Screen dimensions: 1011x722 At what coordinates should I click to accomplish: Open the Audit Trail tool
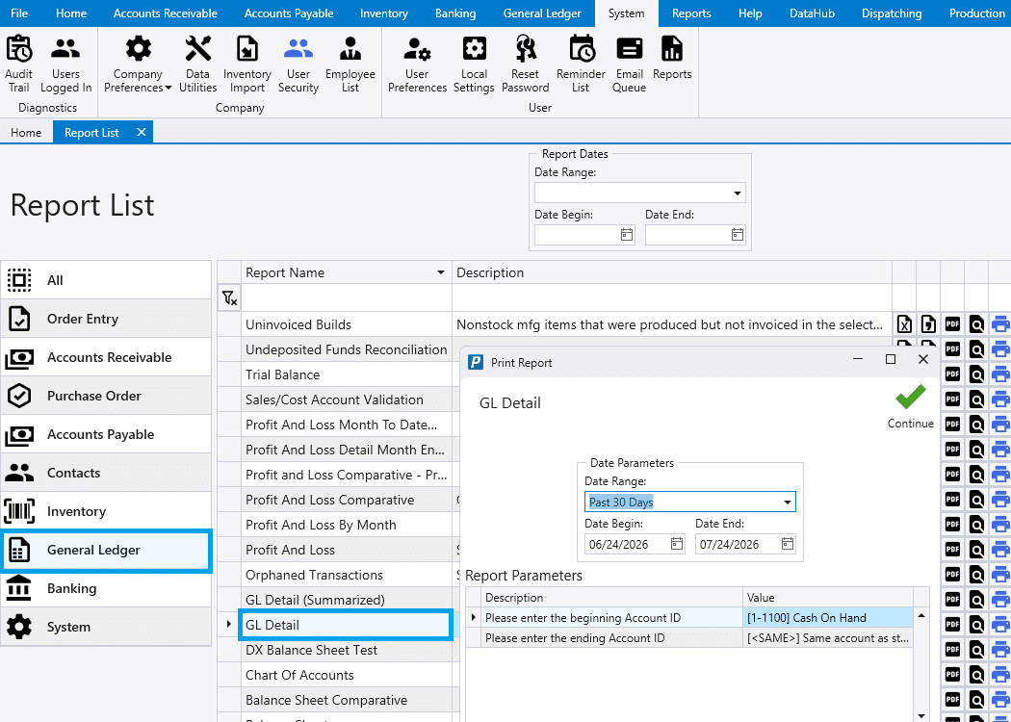tap(18, 64)
